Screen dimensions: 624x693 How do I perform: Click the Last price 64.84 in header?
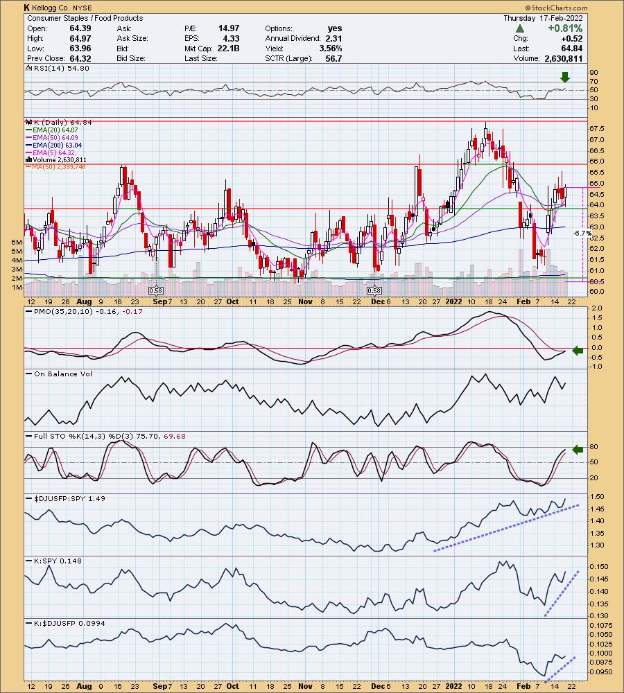click(x=572, y=49)
